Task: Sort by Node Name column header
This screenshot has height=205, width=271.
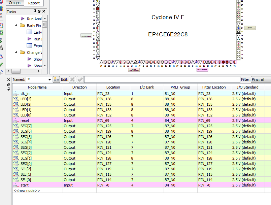Action: 37,87
